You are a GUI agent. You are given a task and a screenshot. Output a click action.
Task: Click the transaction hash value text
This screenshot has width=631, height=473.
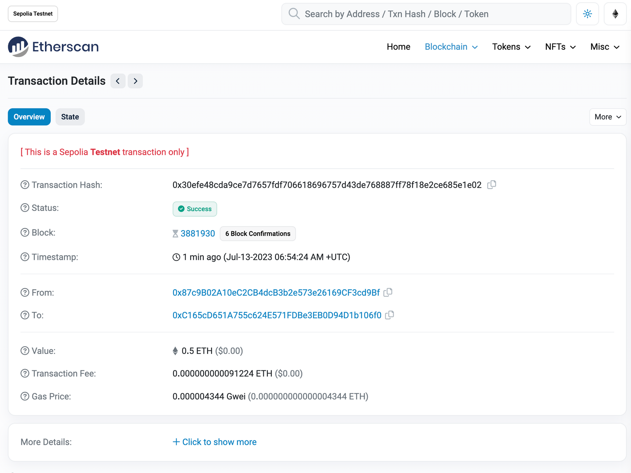click(x=327, y=185)
